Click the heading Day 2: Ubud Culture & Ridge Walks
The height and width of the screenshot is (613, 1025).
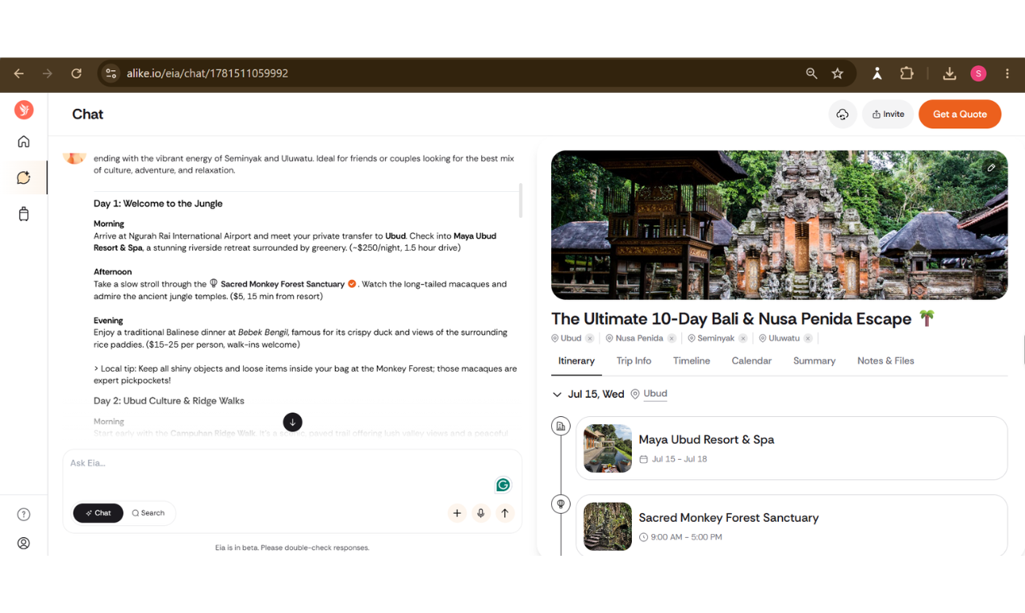click(x=169, y=401)
